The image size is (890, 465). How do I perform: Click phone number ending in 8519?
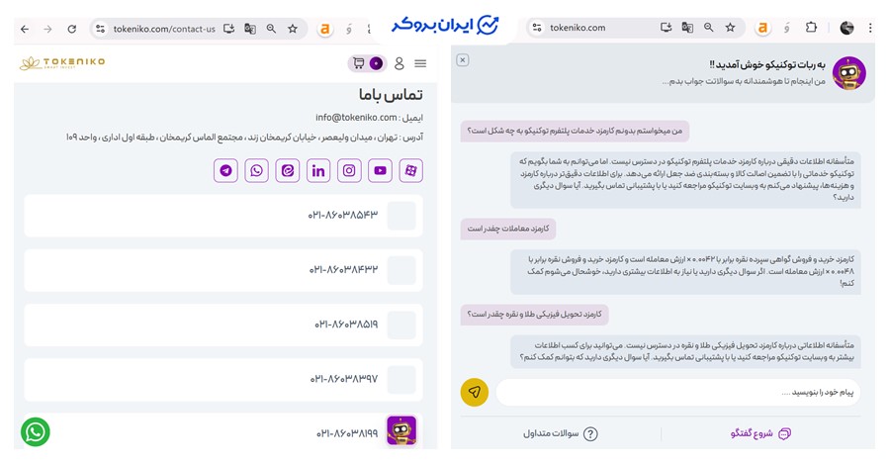point(346,325)
